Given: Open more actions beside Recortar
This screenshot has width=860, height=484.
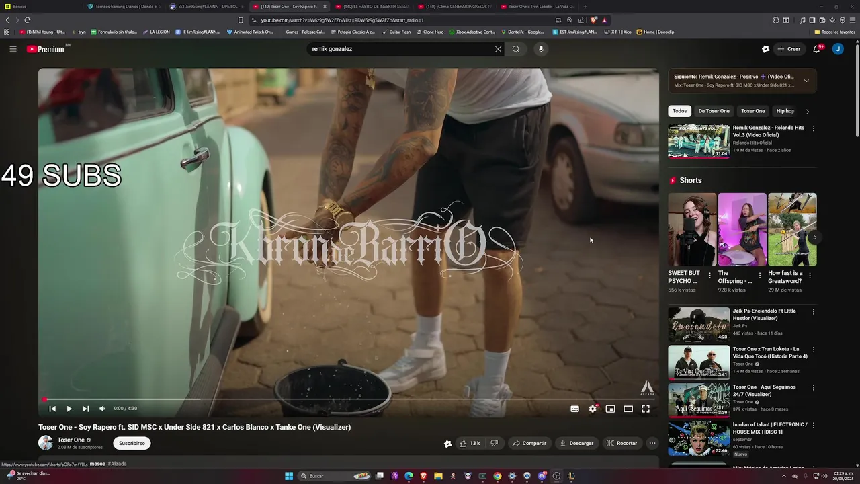Looking at the screenshot, I should click(652, 443).
